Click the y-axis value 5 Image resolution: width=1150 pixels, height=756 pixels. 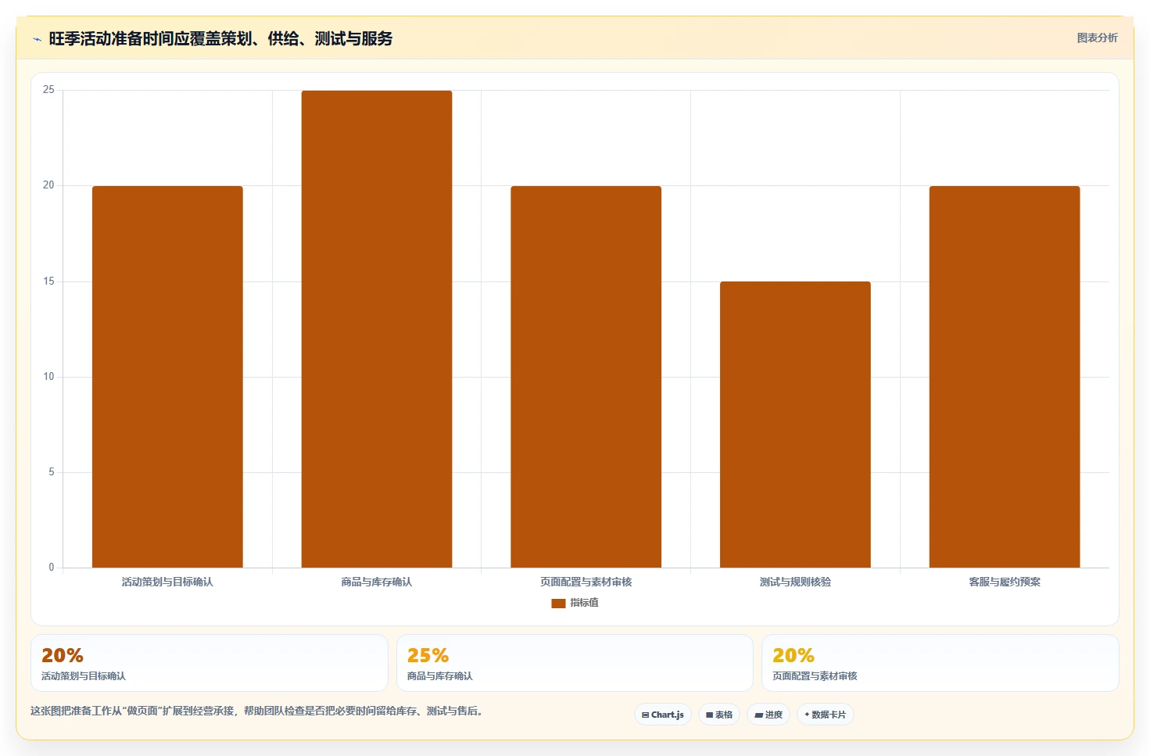point(52,472)
